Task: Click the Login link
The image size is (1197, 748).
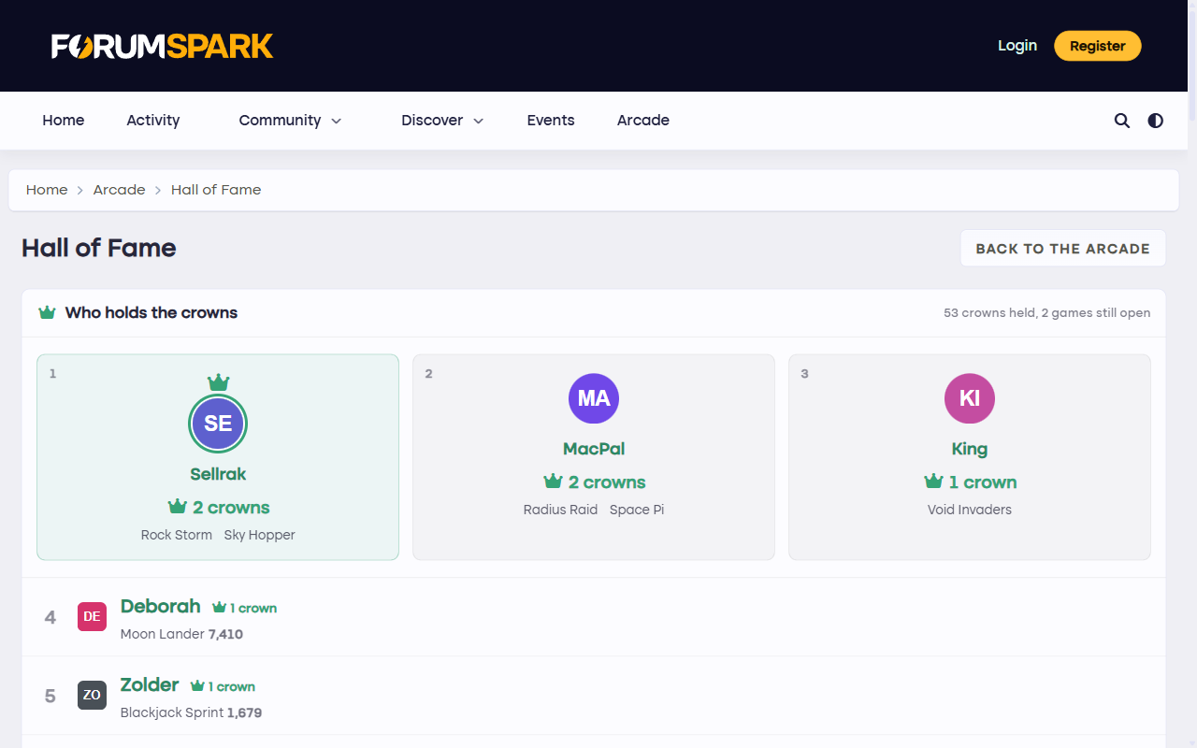Action: (x=1017, y=46)
